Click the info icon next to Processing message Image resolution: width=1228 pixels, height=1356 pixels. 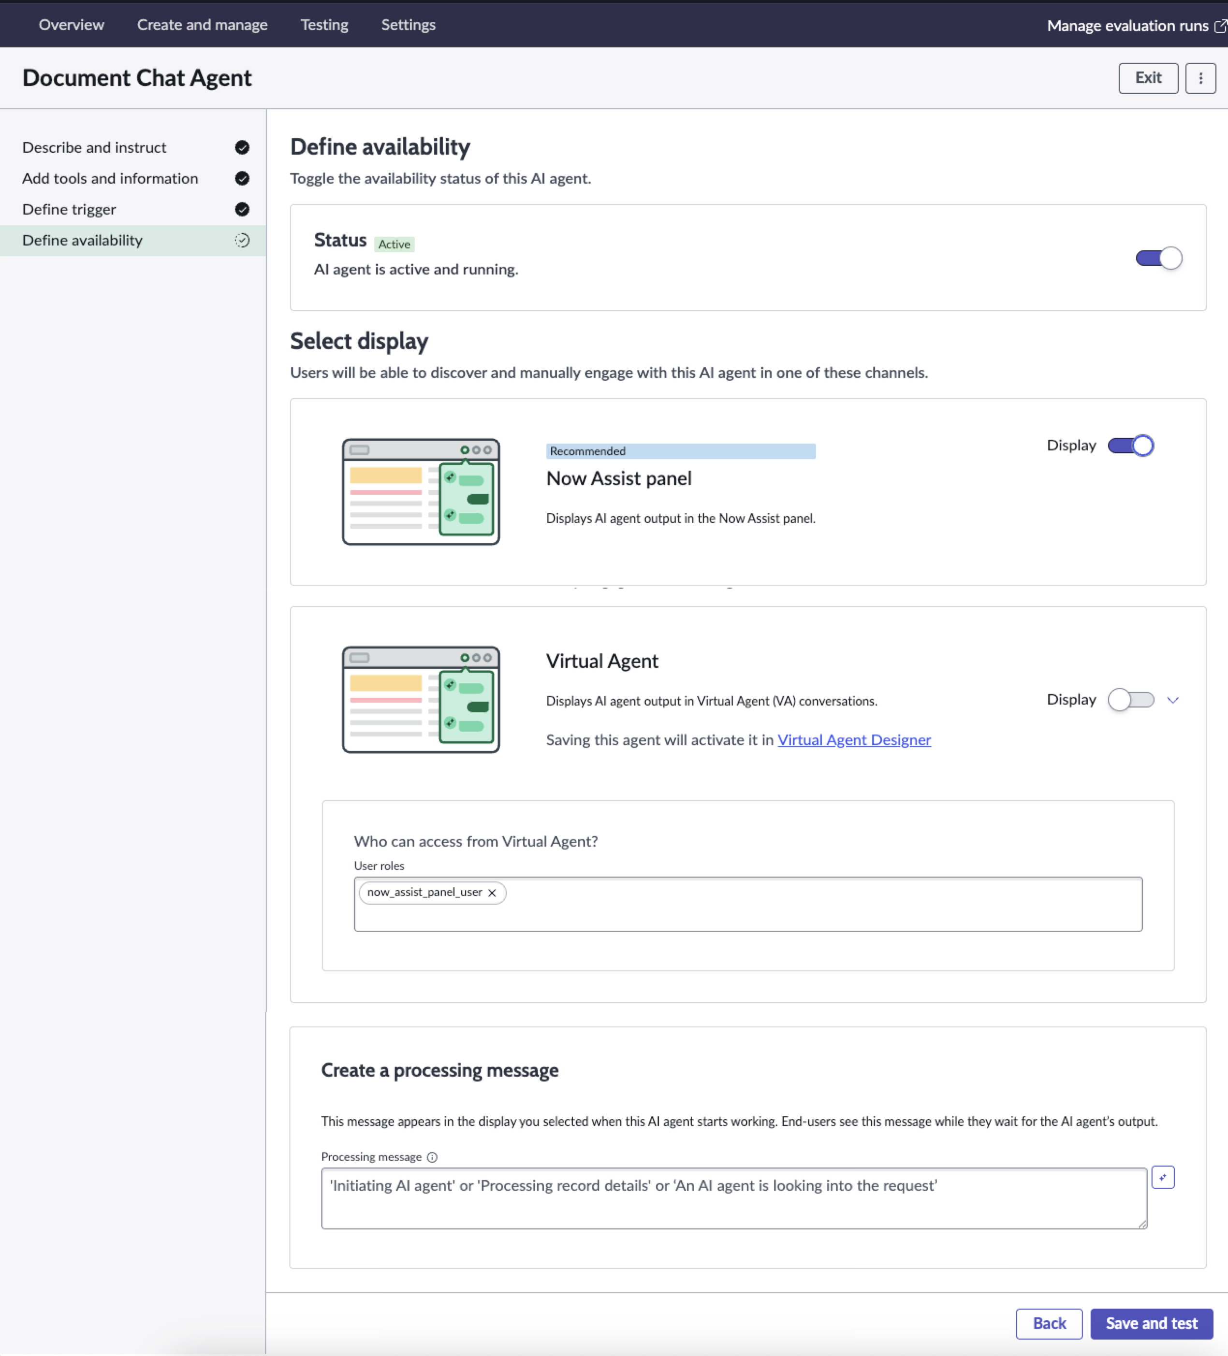[432, 1157]
